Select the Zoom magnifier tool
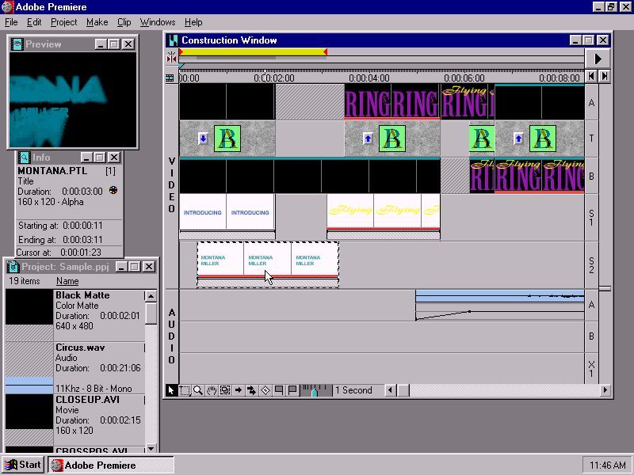Viewport: 634px width, 475px height. (197, 389)
